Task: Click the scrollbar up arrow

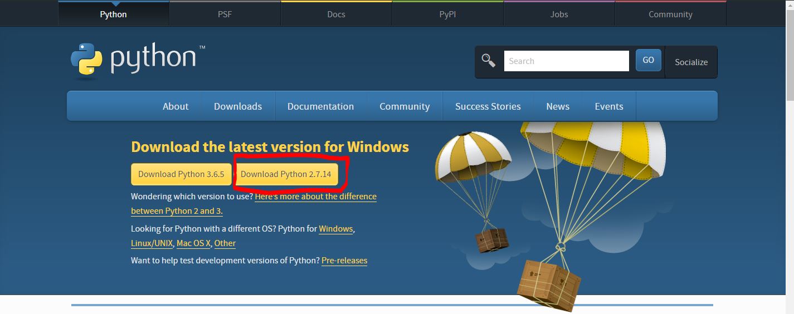Action: [x=790, y=4]
